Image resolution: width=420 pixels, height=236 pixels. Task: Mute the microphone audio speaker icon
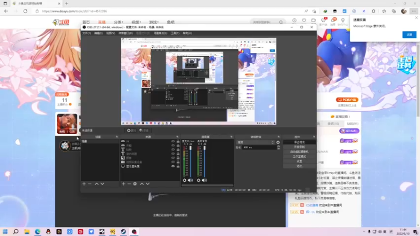point(191,180)
